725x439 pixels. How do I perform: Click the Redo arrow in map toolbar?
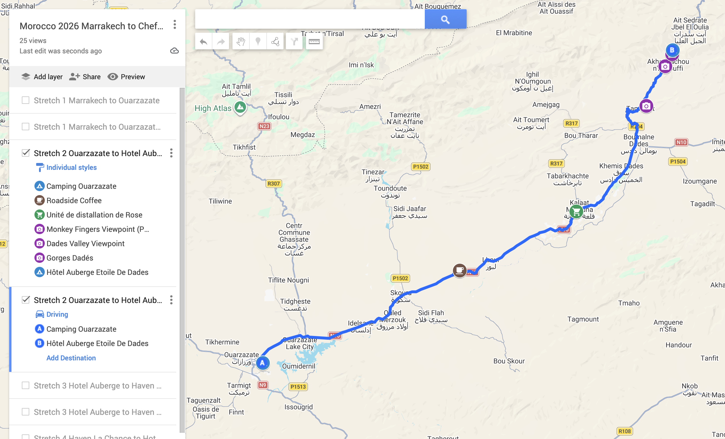click(221, 42)
